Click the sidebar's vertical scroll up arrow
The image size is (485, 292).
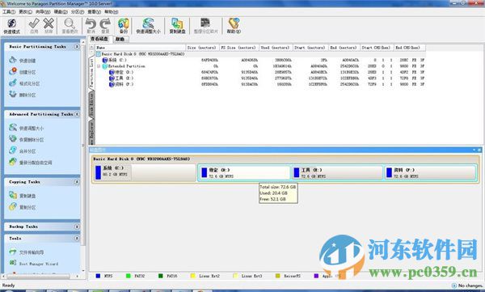[x=83, y=41]
